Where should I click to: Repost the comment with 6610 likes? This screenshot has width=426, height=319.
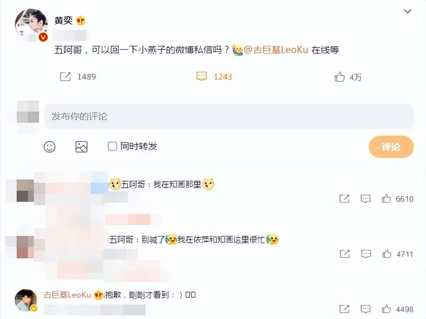point(344,199)
